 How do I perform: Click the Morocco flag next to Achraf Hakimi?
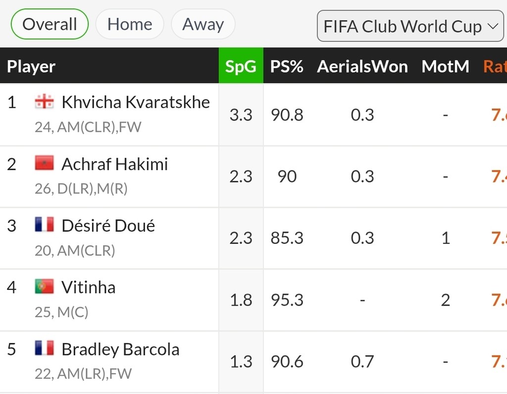44,163
